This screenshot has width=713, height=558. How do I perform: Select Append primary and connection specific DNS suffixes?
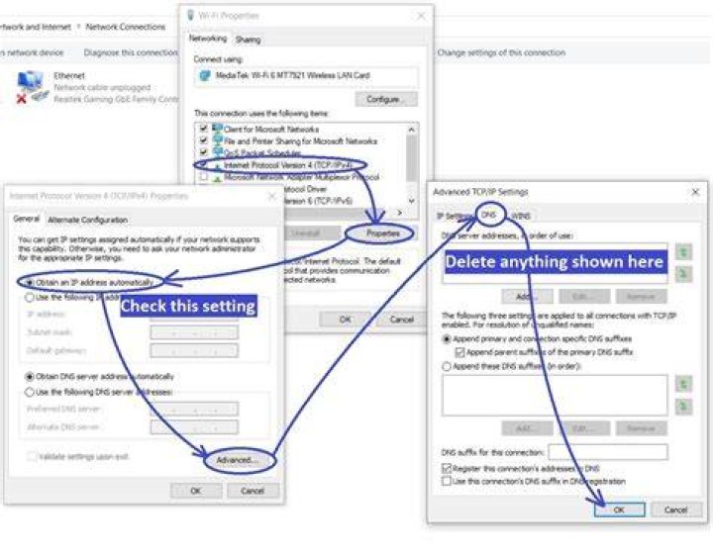(x=447, y=339)
